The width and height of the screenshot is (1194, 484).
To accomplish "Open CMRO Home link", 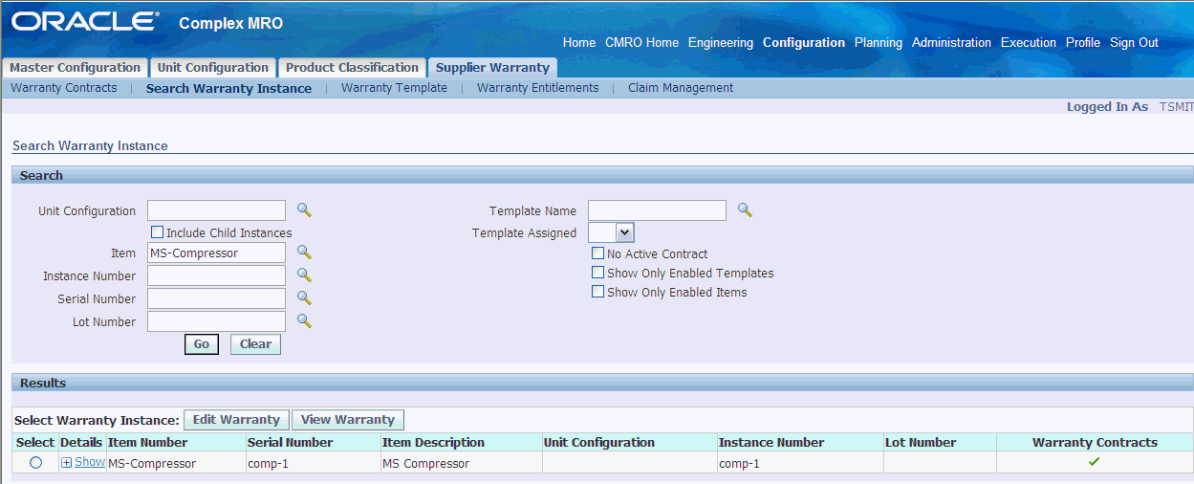I will 641,43.
